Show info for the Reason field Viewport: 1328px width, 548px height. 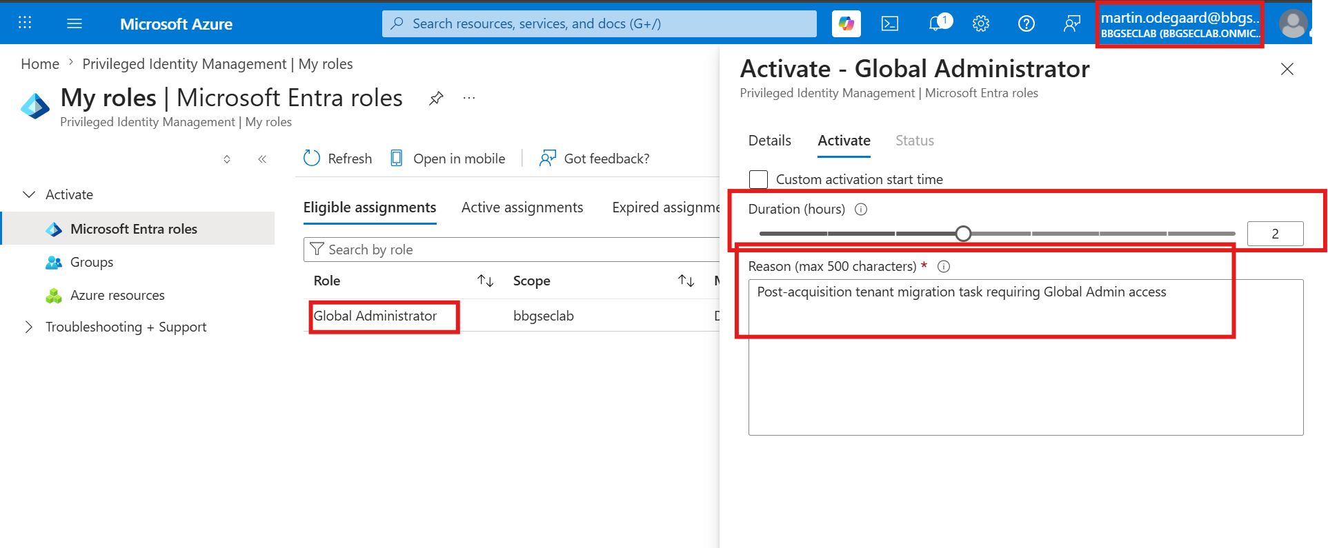point(944,266)
